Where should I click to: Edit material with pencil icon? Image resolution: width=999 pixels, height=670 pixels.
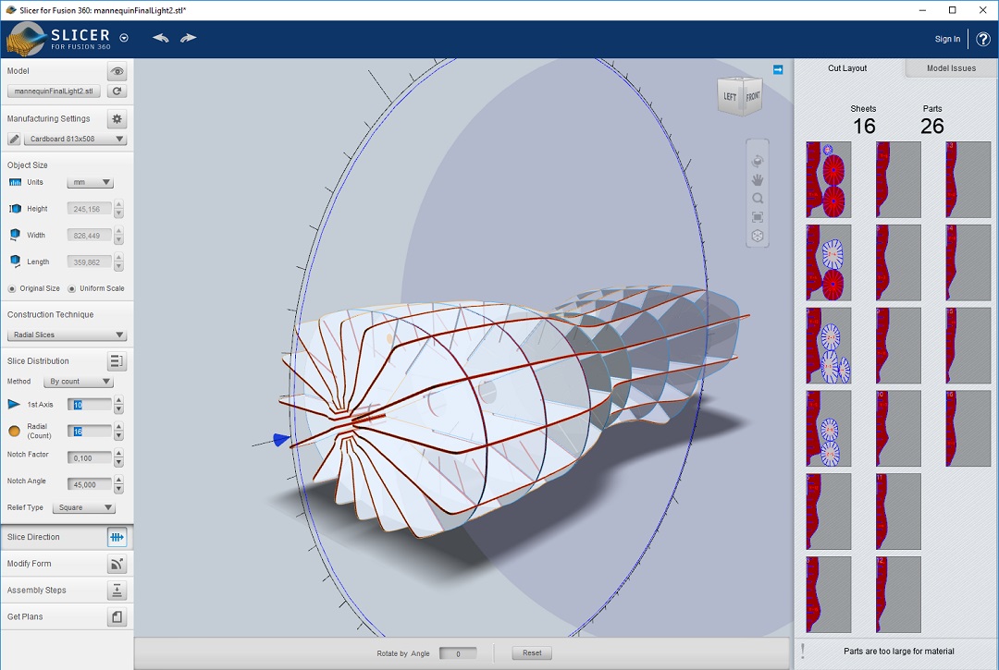[14, 139]
